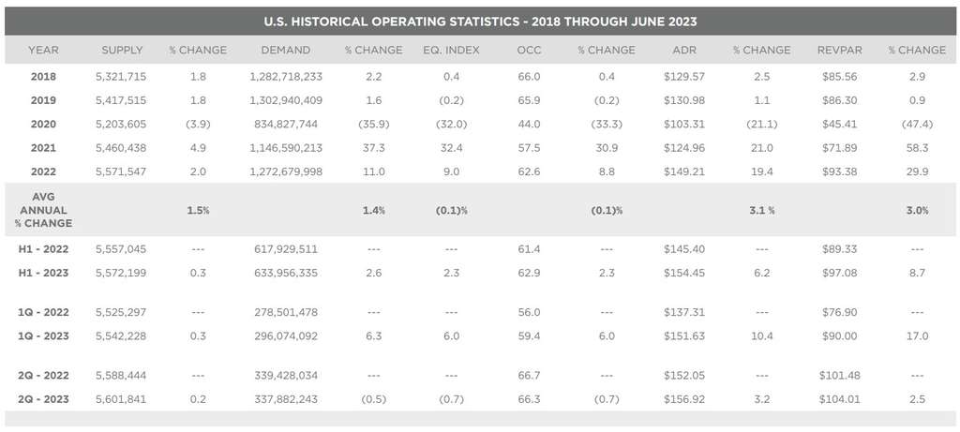Click the U.S. Historical Operating Statistics title

pyautogui.click(x=481, y=21)
